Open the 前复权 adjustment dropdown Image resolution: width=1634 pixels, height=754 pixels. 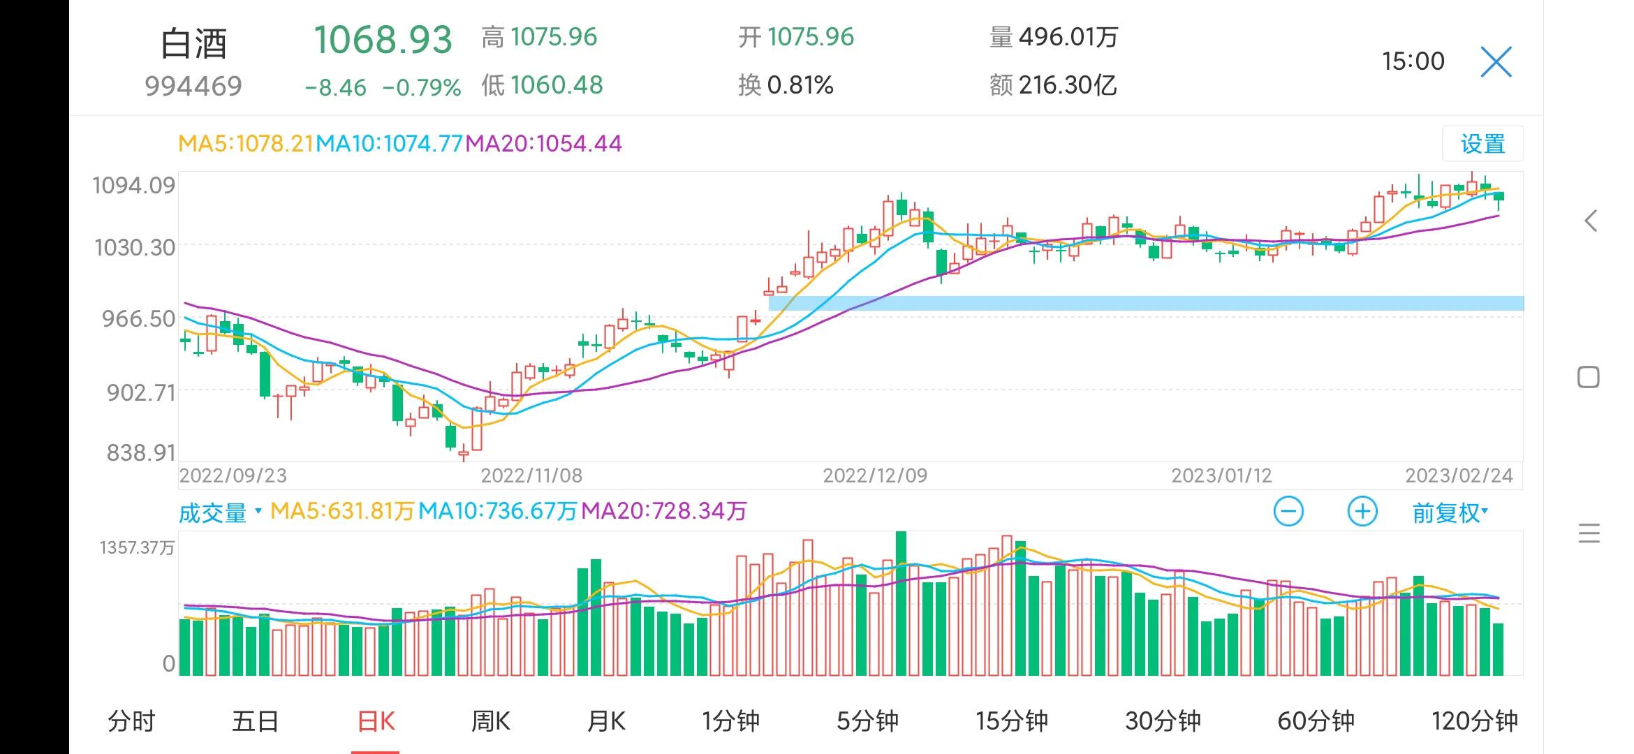tap(1450, 513)
